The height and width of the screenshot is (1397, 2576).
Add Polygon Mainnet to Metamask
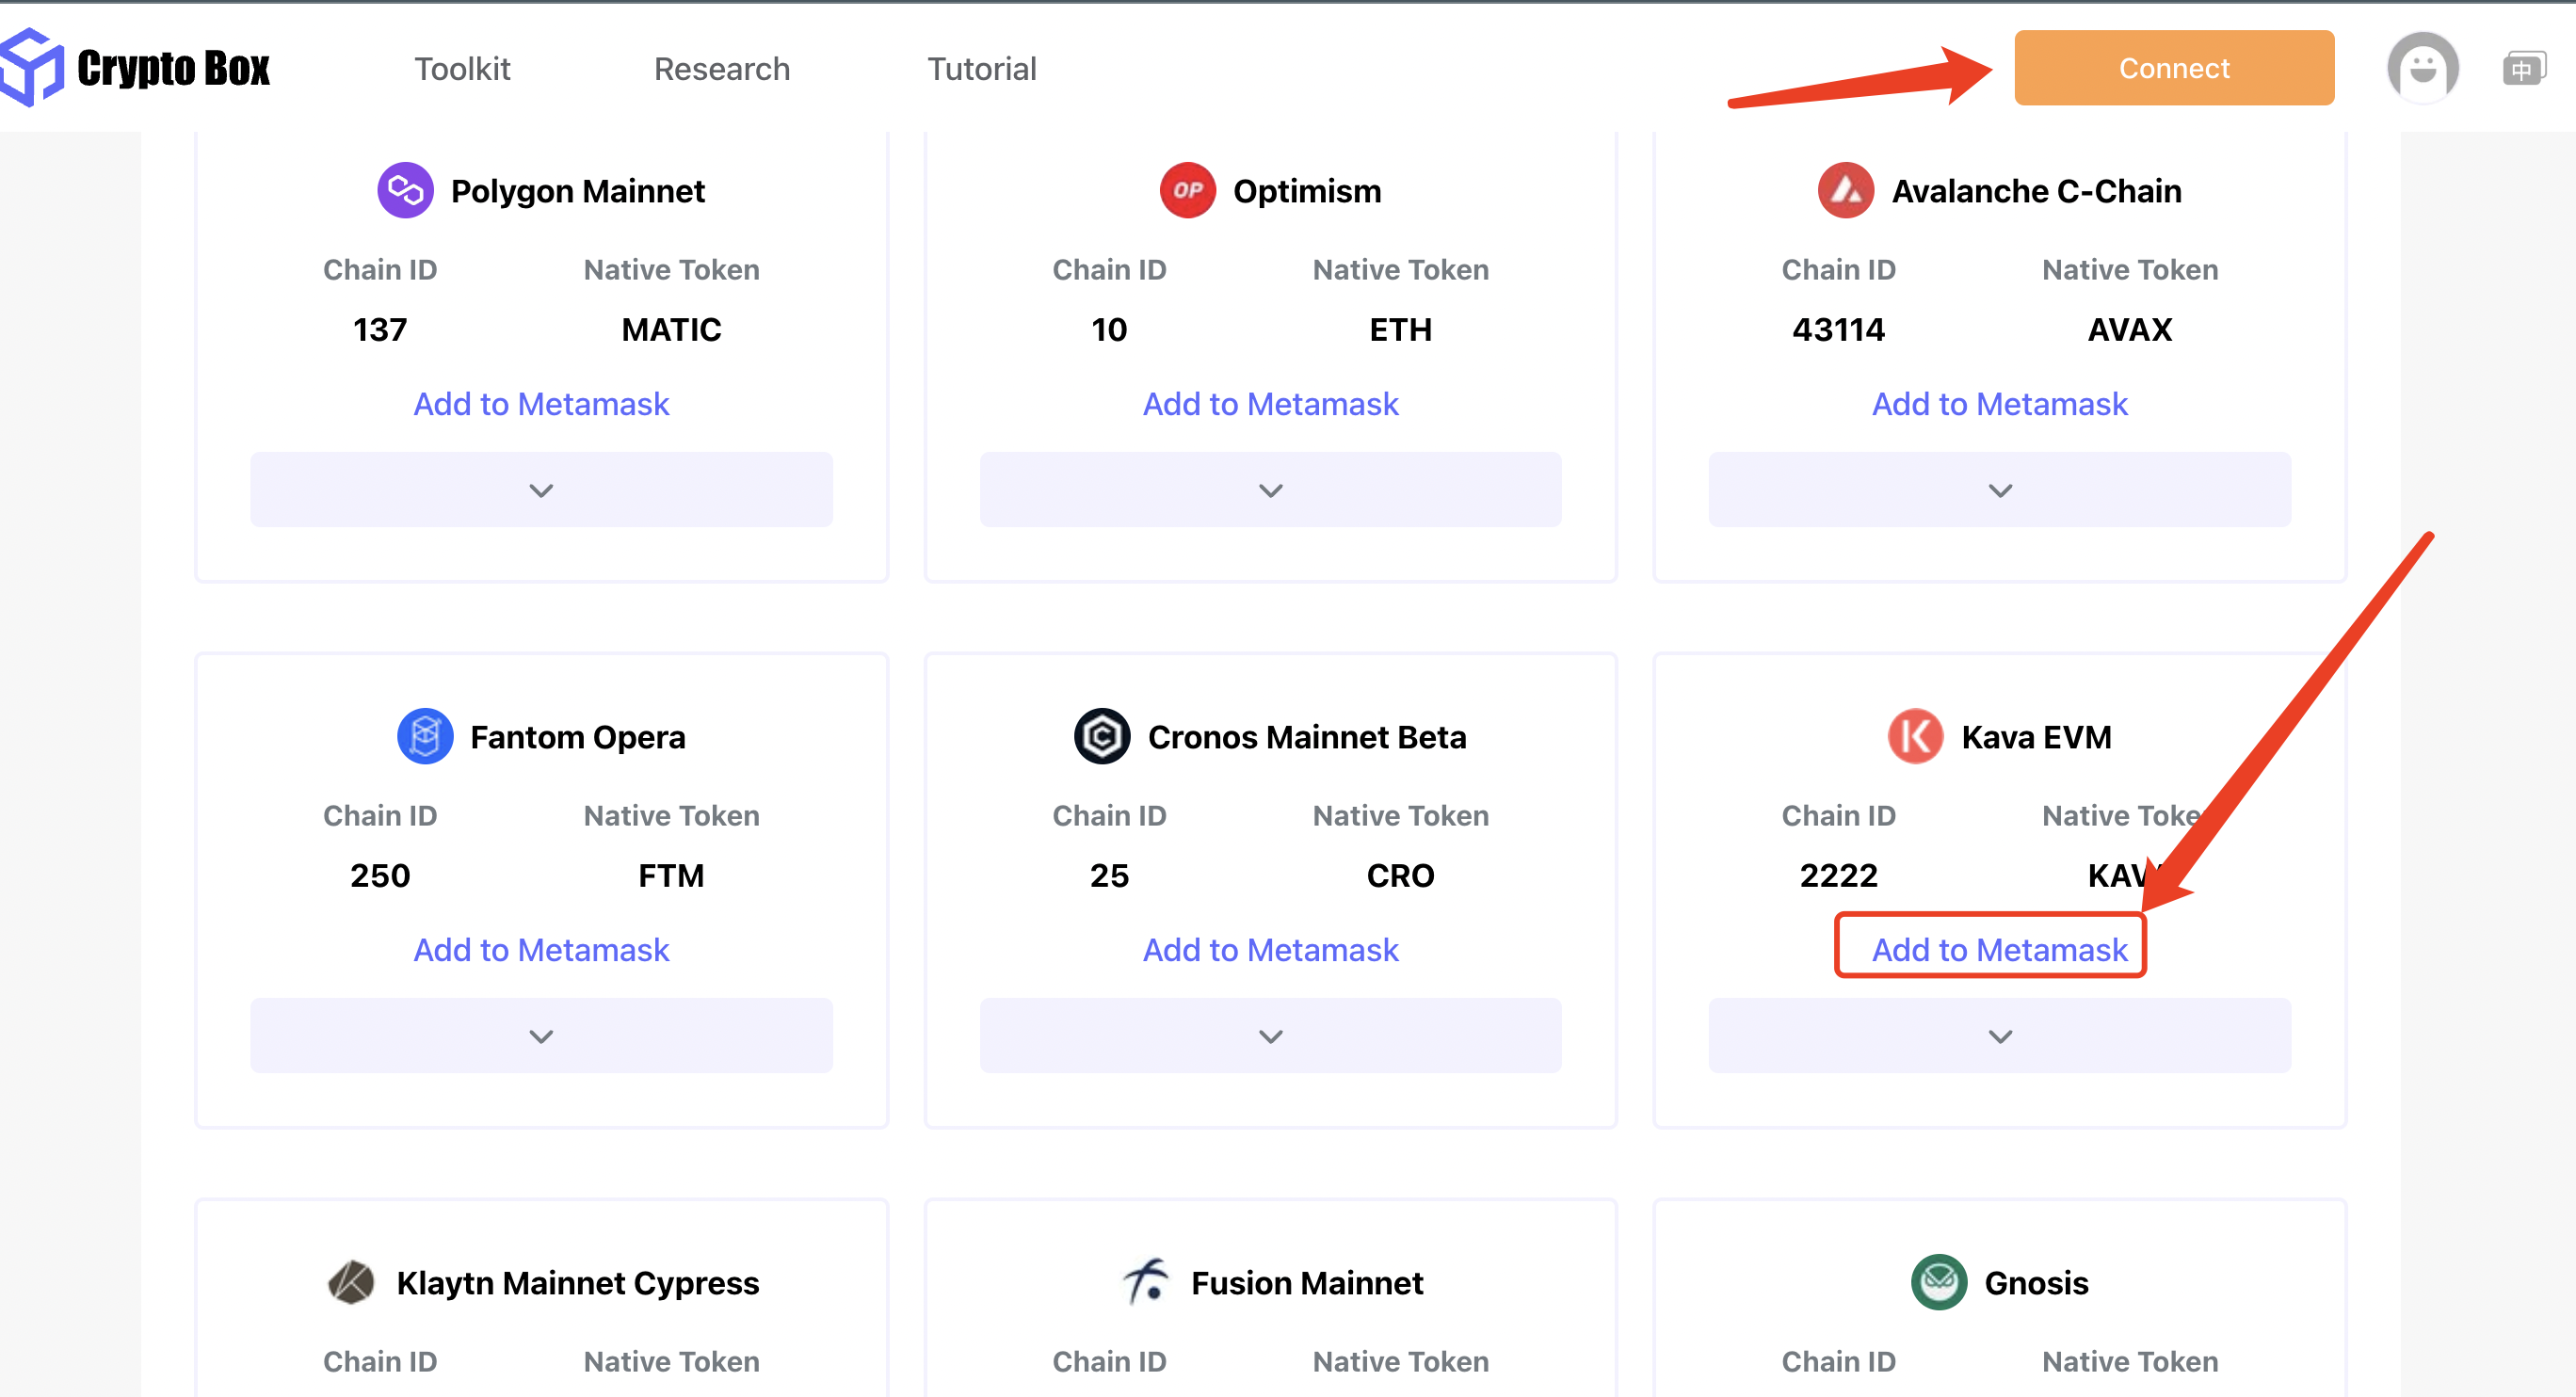coord(541,404)
